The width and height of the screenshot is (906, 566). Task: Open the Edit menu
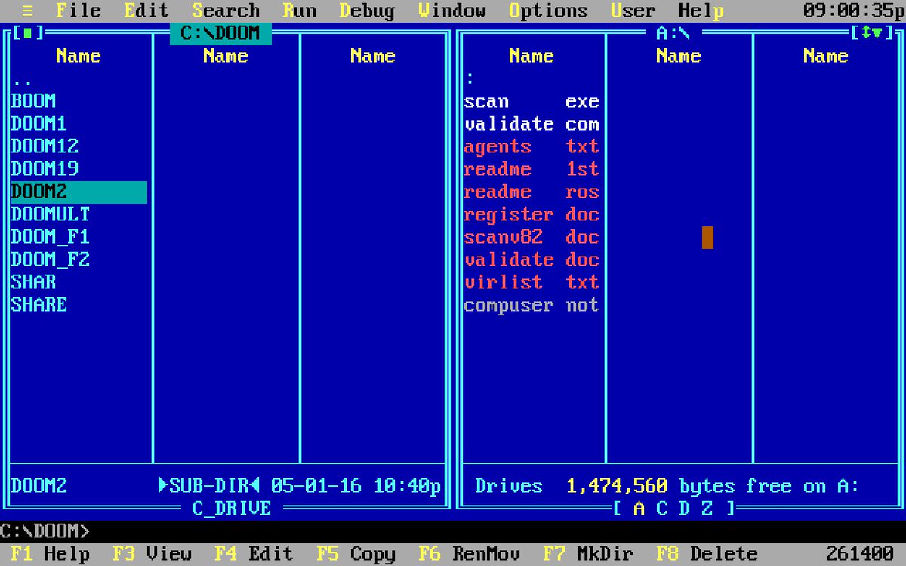(146, 11)
